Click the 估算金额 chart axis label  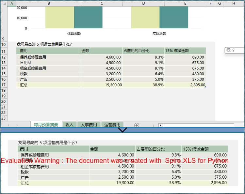point(74,34)
